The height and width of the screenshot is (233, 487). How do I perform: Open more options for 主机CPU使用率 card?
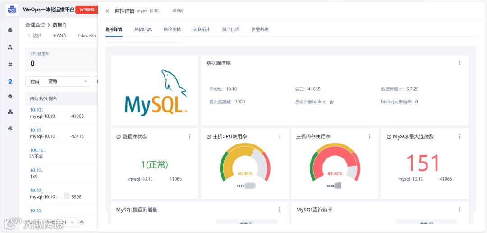(280, 136)
